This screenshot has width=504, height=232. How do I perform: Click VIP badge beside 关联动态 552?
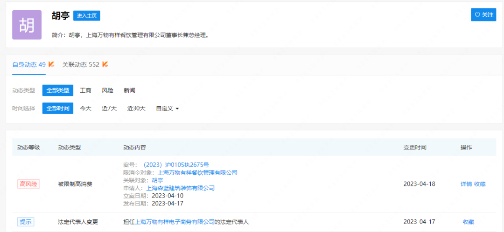105,64
